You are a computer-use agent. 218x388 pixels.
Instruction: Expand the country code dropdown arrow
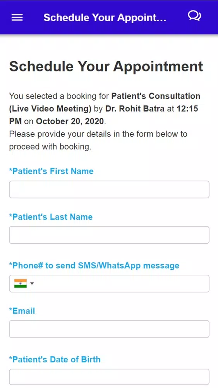point(32,284)
